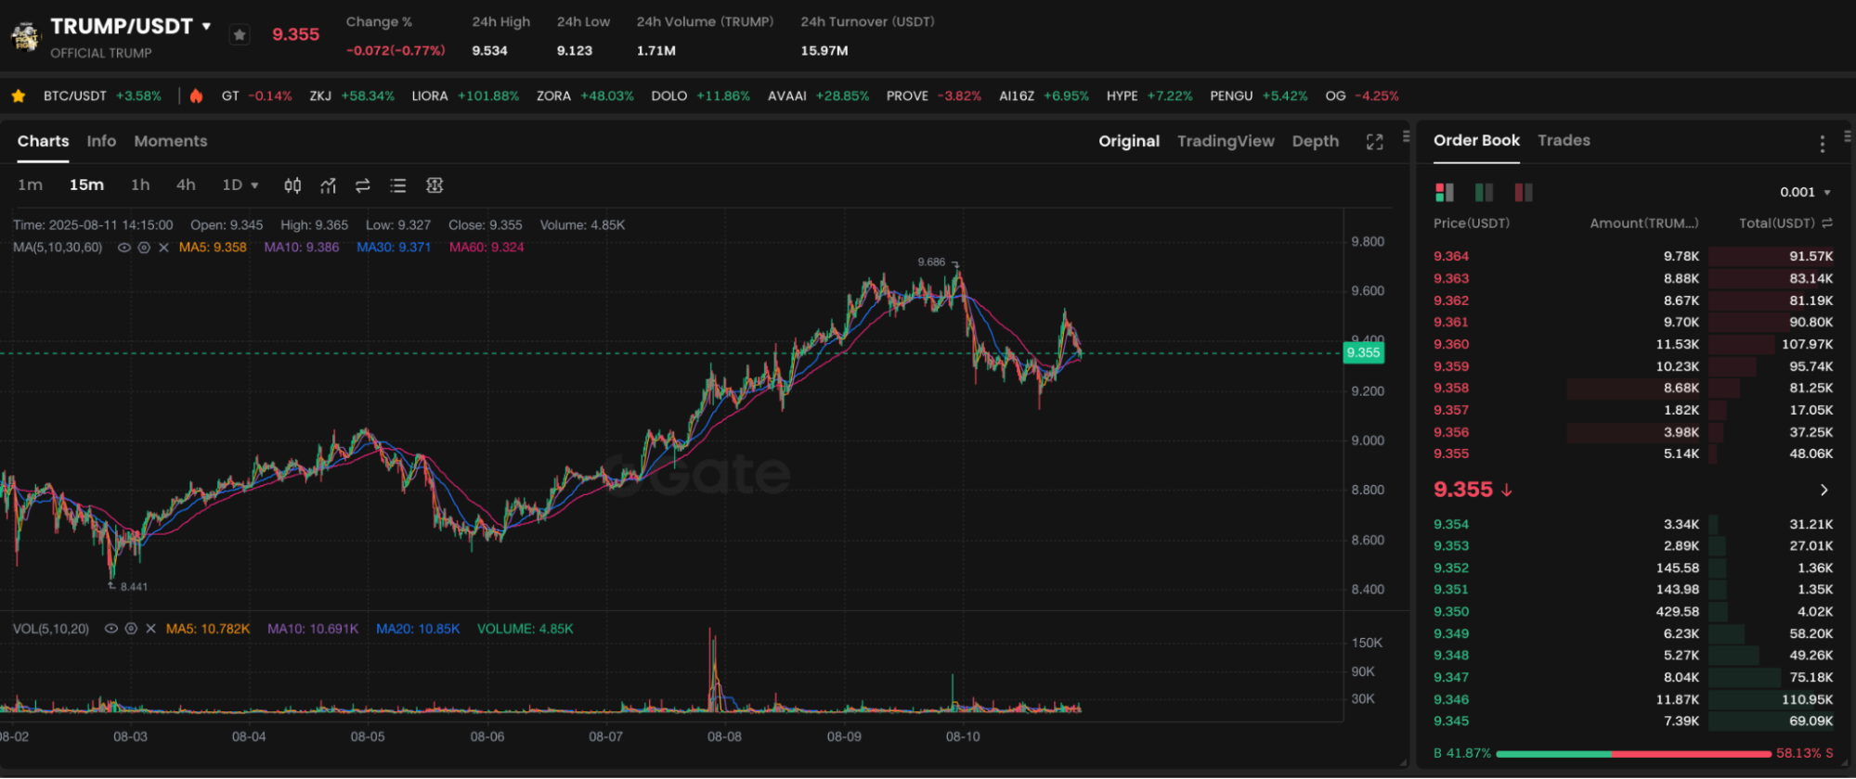Click the order book panel drag handle icon

(x=1847, y=136)
